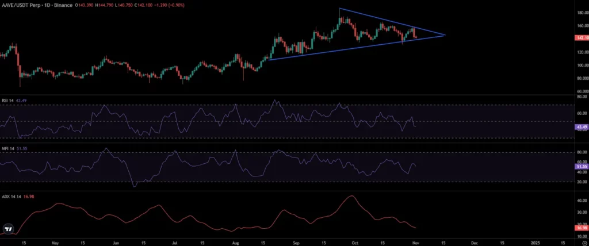
Task: Click Nov on the time axis
Action: point(416,243)
